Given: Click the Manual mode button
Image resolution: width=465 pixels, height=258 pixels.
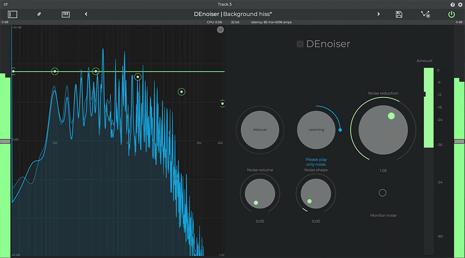Looking at the screenshot, I should [x=259, y=130].
